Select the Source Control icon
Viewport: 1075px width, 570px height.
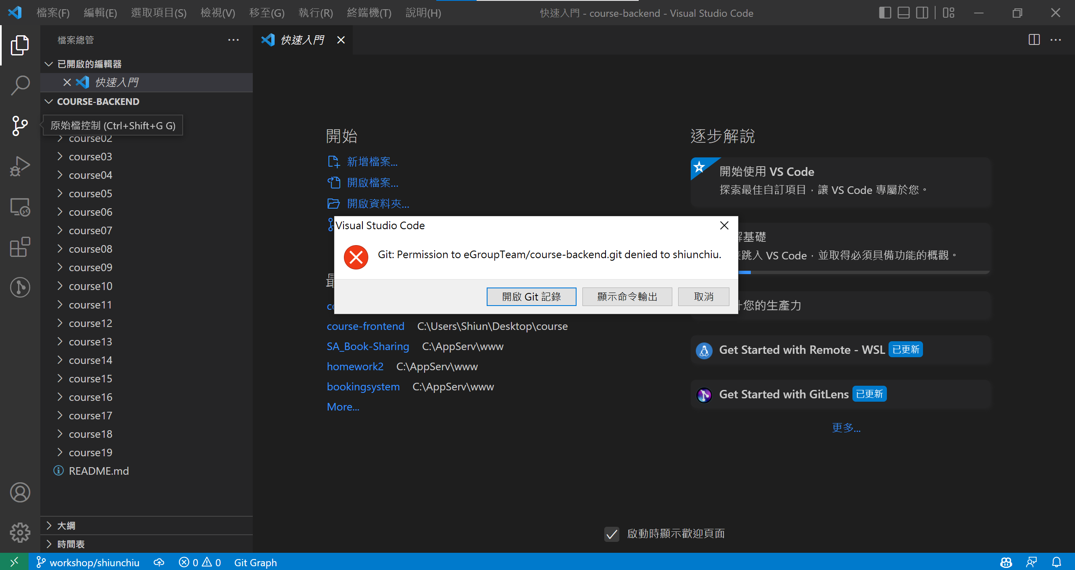click(x=20, y=126)
